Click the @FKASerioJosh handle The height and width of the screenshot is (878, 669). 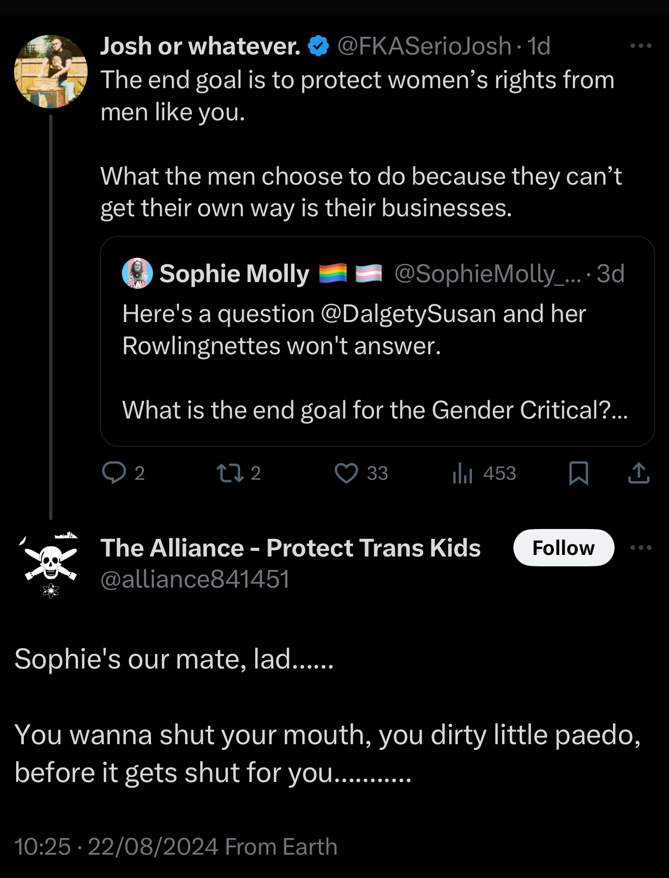tap(424, 46)
